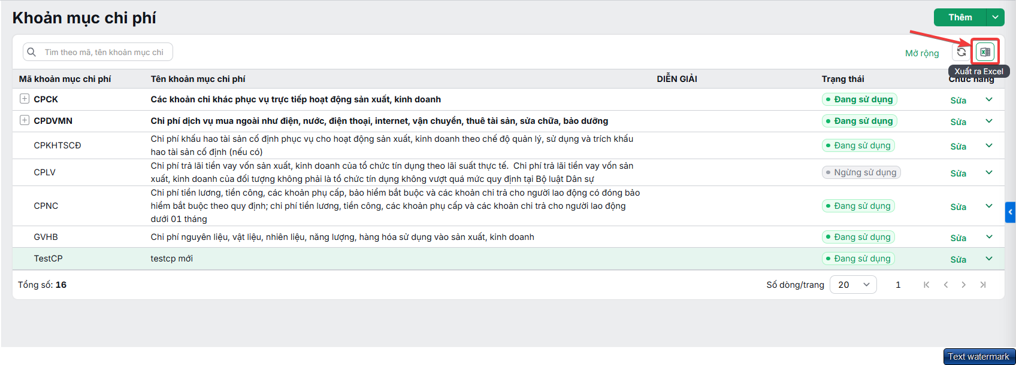Open the blue side panel arrow tab
Viewport: 1016px width, 365px height.
(x=1010, y=212)
